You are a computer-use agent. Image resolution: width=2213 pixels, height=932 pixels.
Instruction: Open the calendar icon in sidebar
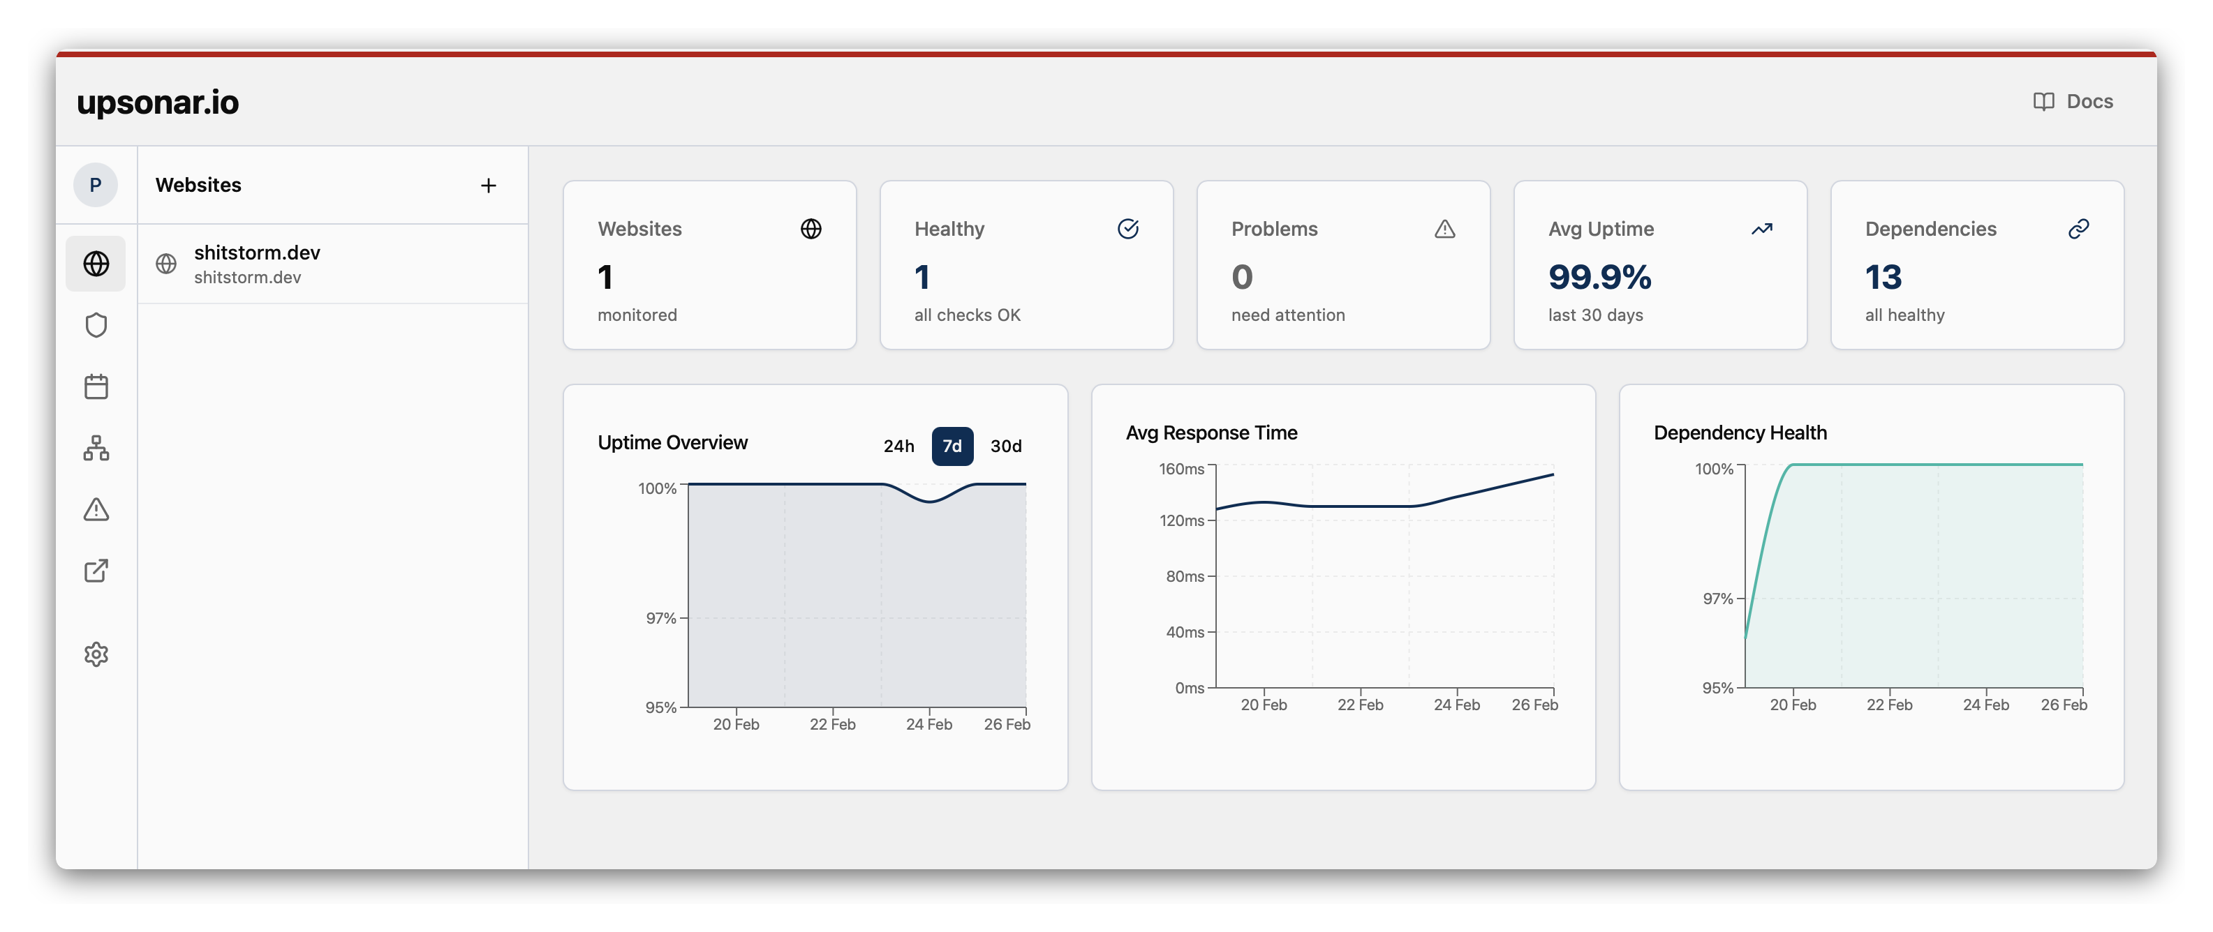click(x=96, y=386)
